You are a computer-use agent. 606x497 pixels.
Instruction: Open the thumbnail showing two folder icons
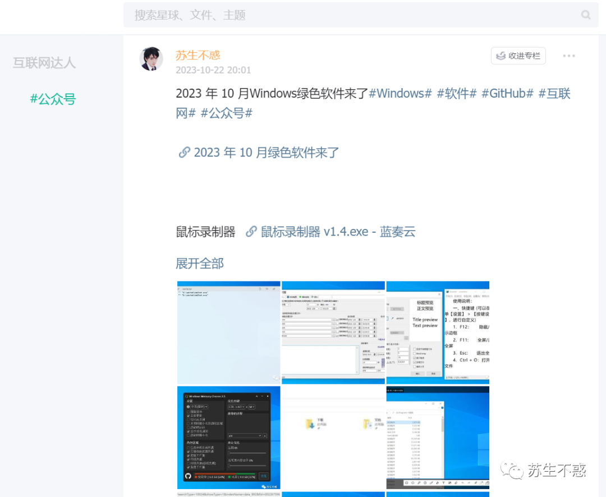(x=333, y=438)
